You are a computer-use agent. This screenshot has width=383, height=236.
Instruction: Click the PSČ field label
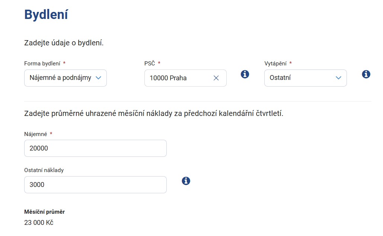tap(150, 64)
